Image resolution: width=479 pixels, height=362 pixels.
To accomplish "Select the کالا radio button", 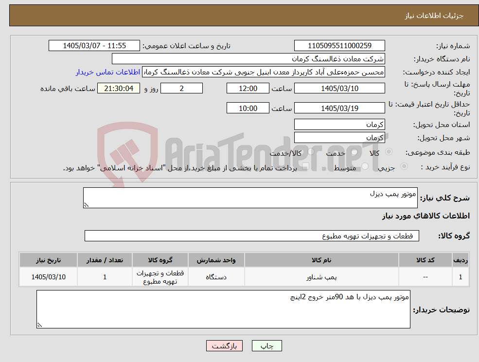I will point(389,152).
